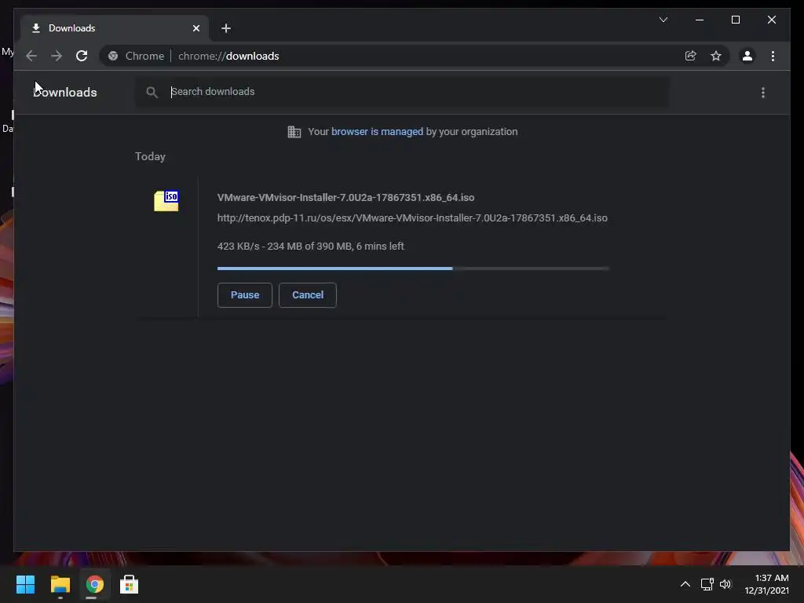Close the Downloads tab
Screen dimensions: 804x603
[196, 28]
